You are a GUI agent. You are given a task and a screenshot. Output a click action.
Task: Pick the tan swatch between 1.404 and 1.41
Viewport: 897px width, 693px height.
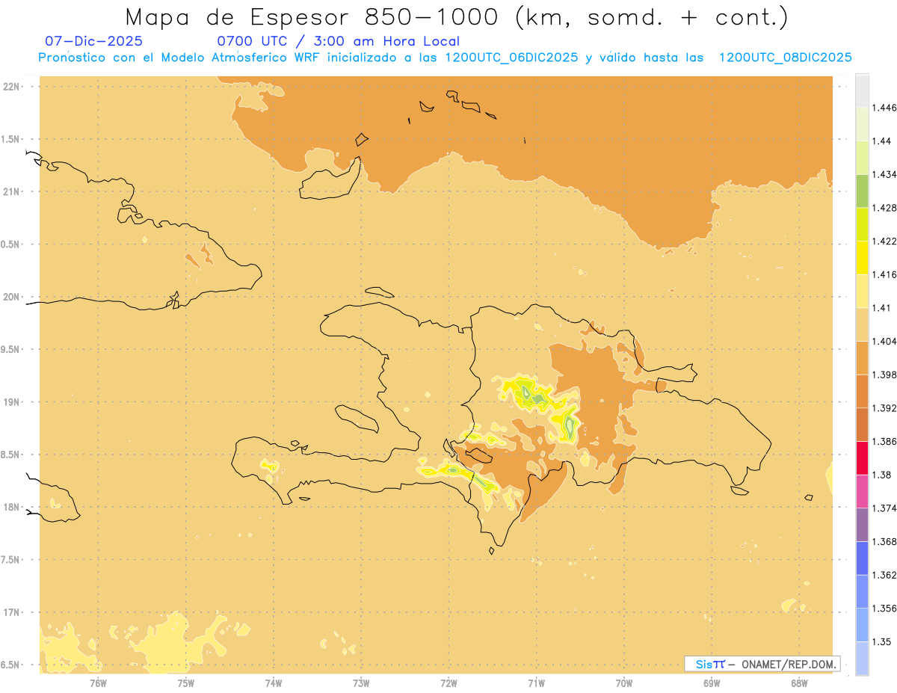click(x=862, y=324)
